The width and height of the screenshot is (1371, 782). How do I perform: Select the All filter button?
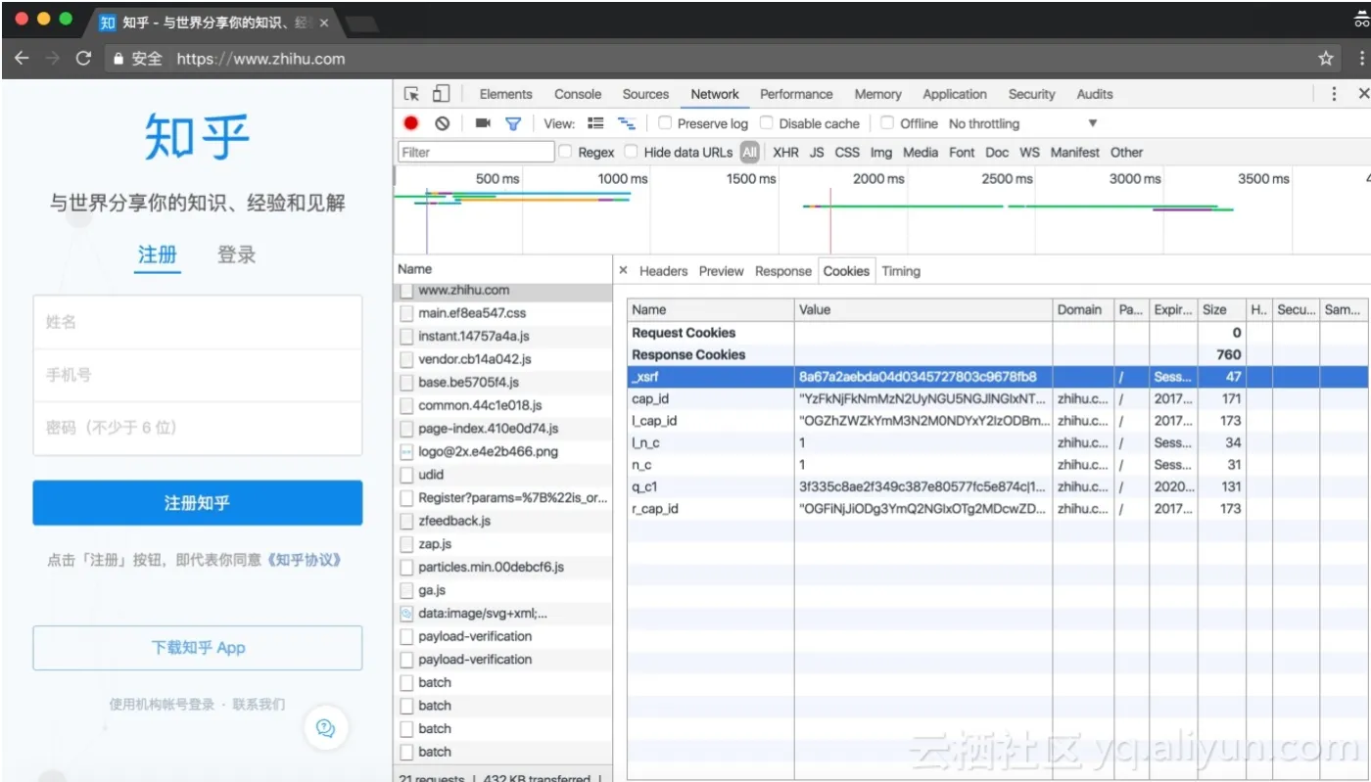coord(749,152)
